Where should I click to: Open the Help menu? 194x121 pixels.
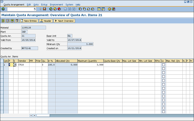[78, 5]
